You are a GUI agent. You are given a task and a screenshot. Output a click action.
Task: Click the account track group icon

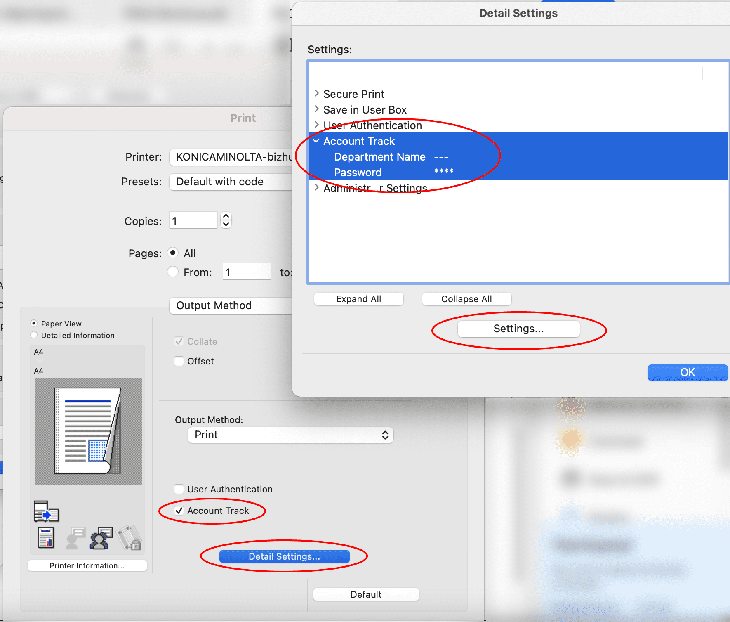[101, 538]
